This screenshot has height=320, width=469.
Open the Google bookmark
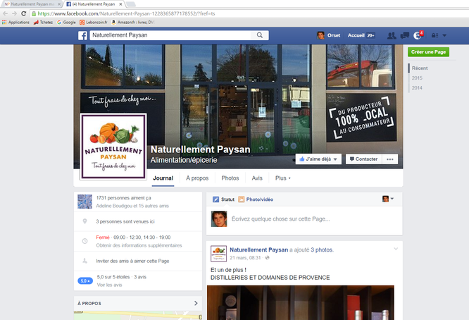[66, 22]
